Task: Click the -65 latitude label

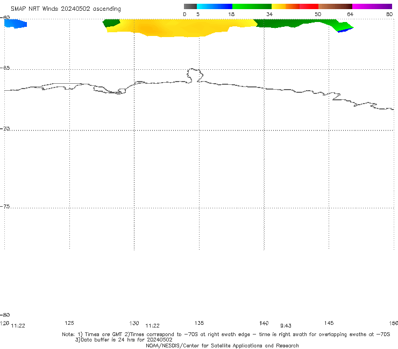Action: tap(5, 68)
